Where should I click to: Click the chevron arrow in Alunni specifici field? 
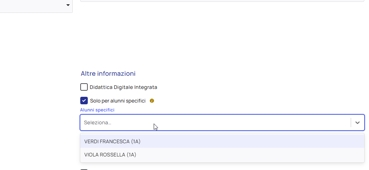pyautogui.click(x=357, y=122)
